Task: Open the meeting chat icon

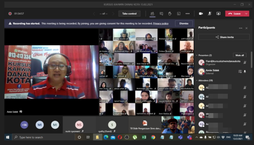Action: [x=161, y=14]
